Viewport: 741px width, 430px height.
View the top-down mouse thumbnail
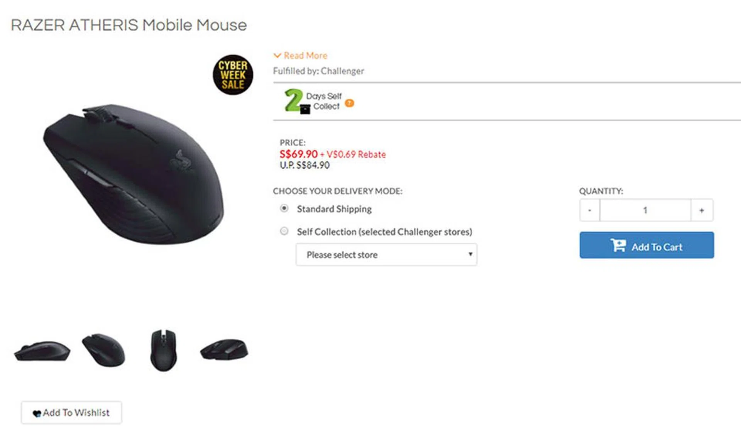tap(164, 350)
